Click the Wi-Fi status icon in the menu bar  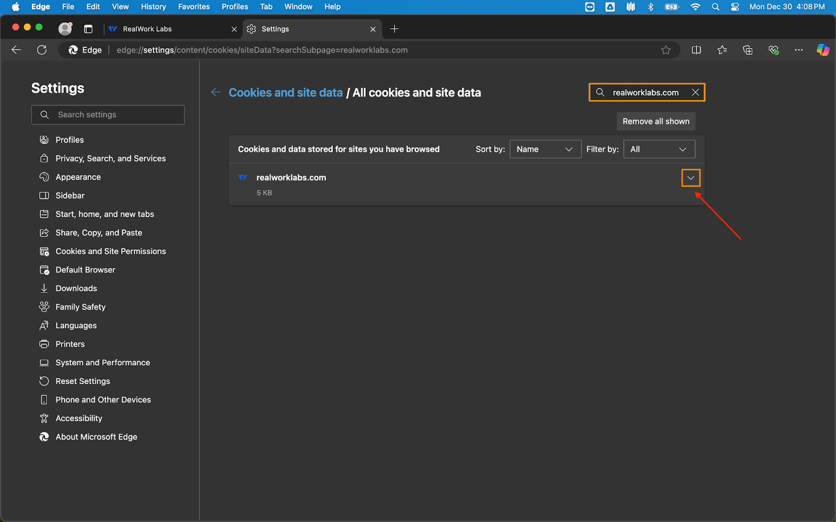coord(695,7)
